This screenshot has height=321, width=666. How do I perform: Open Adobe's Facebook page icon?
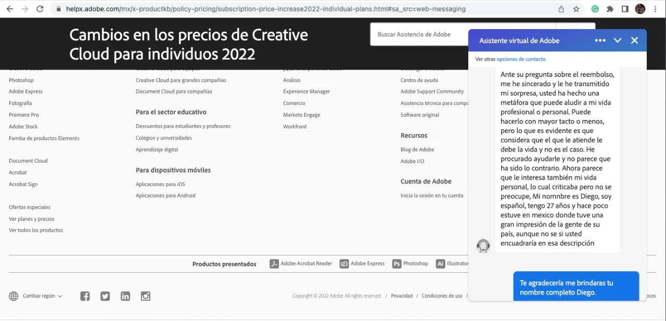pyautogui.click(x=85, y=296)
